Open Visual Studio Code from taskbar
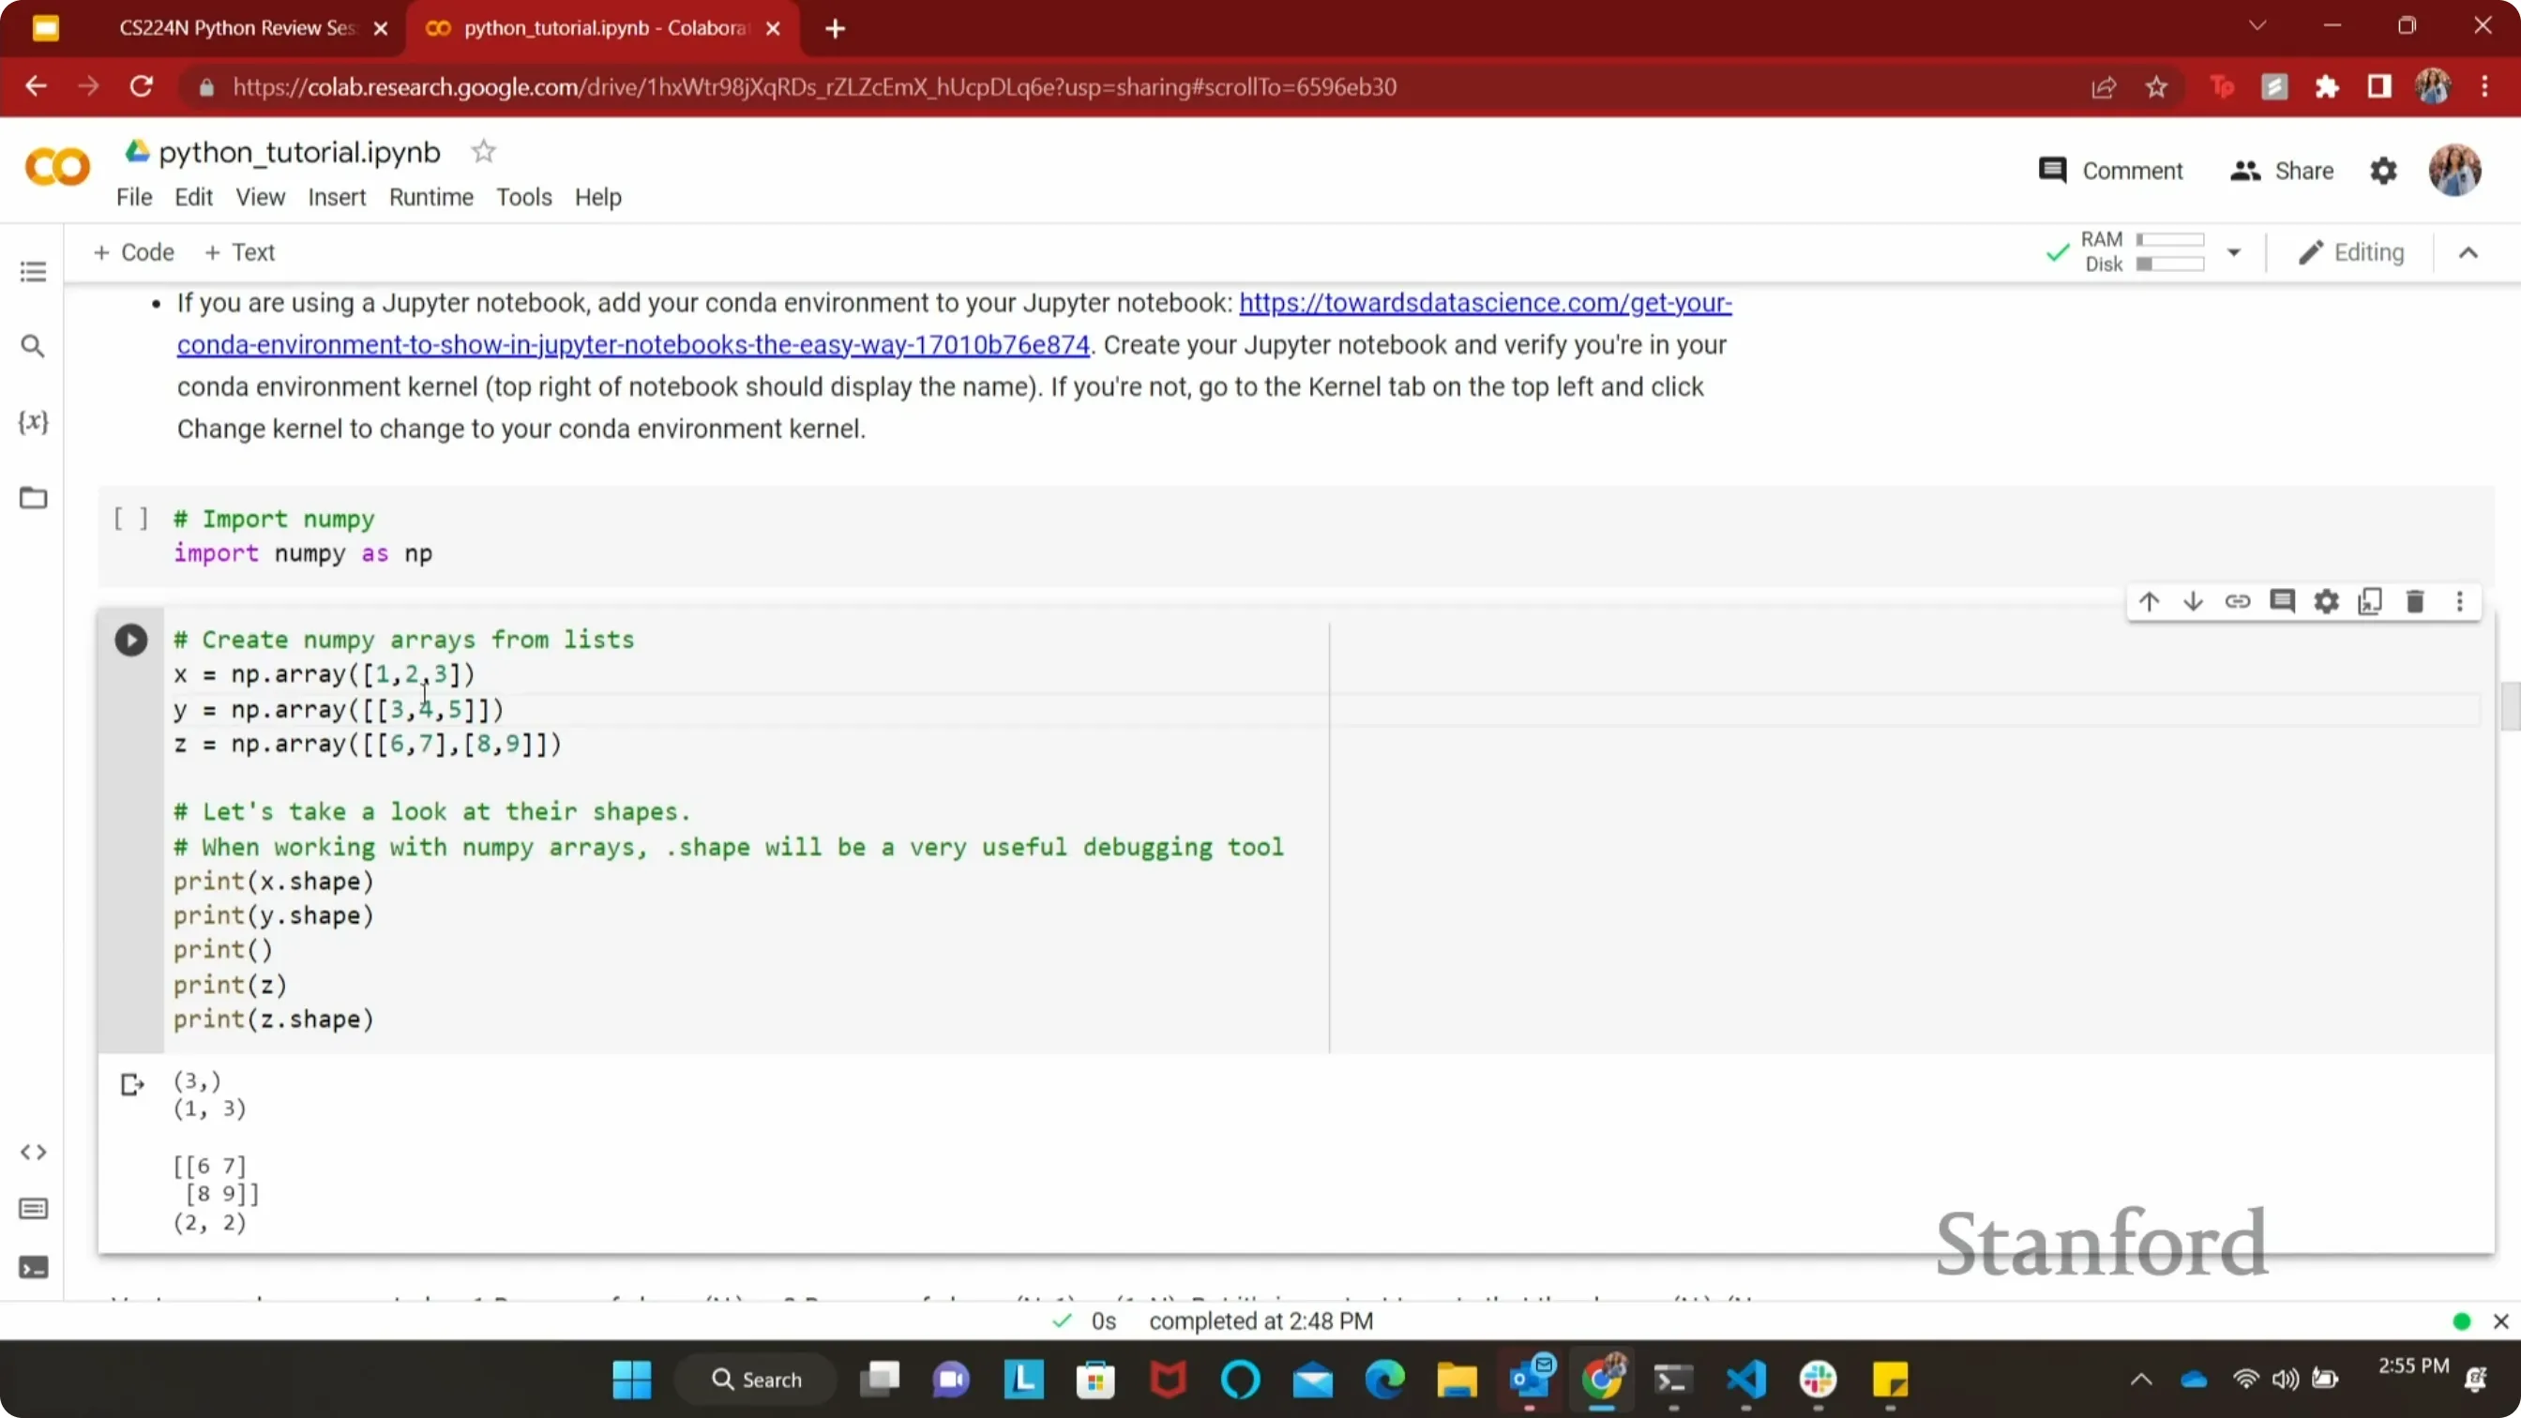Image resolution: width=2521 pixels, height=1418 pixels. point(1747,1380)
